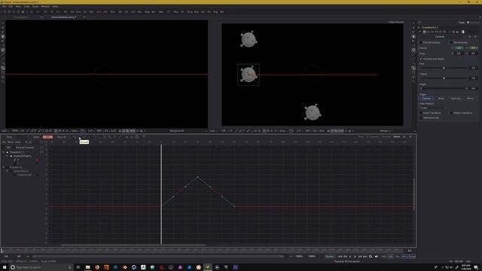Set Edges mode to Duplicate
The height and width of the screenshot is (271, 482).
(456, 99)
